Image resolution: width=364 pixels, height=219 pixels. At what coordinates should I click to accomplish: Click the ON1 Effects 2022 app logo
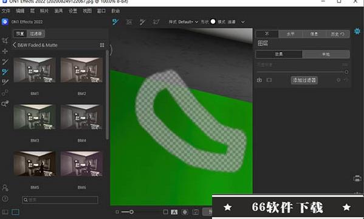point(5,22)
